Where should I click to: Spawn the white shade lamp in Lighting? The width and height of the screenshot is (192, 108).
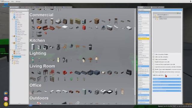tap(97, 60)
